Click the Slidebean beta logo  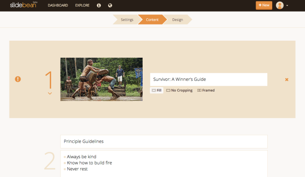pyautogui.click(x=23, y=4)
